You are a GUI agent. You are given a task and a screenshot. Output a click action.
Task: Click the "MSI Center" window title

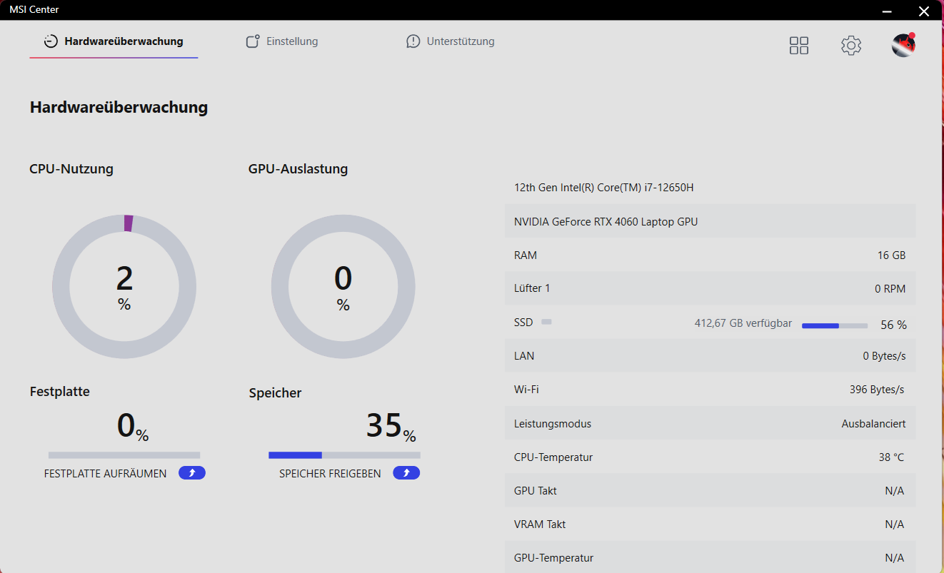tap(34, 10)
